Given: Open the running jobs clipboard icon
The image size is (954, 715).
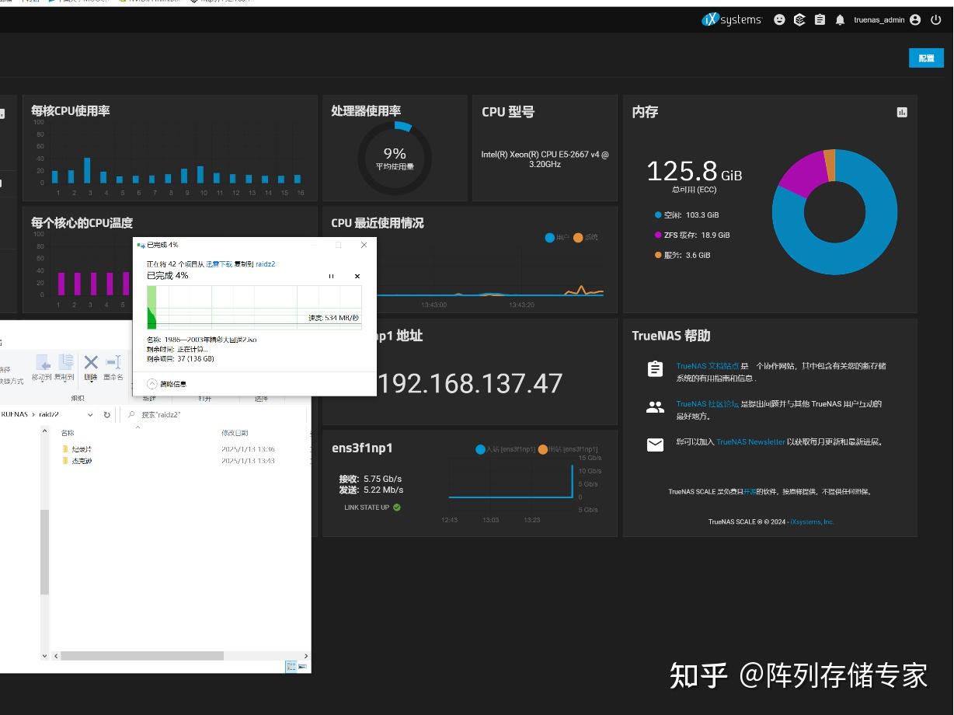Looking at the screenshot, I should coord(820,19).
